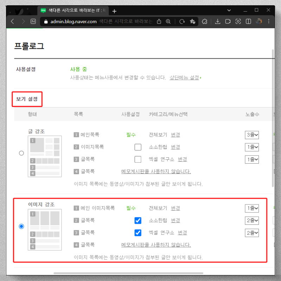Click 메모게시판을 사용하지 않습니다 link under 이미지 강조
Screen dimensions: 281x281
156,245
